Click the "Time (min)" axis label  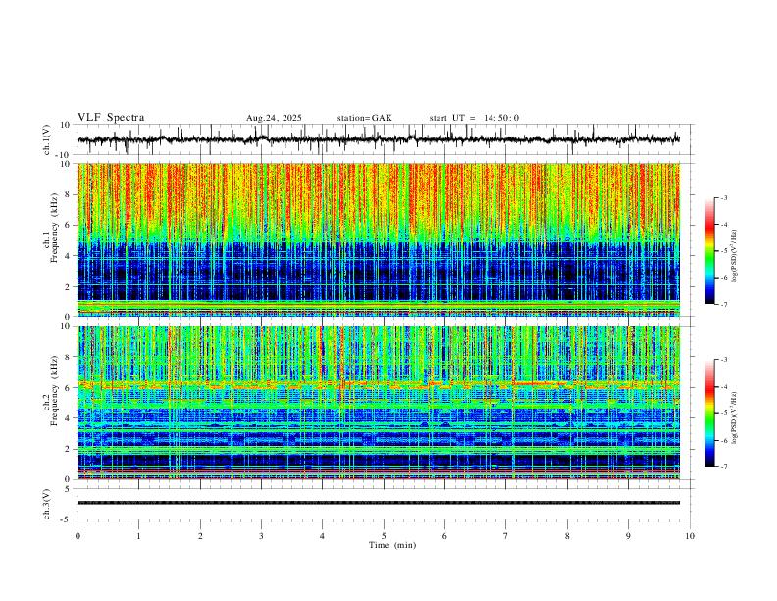click(392, 545)
